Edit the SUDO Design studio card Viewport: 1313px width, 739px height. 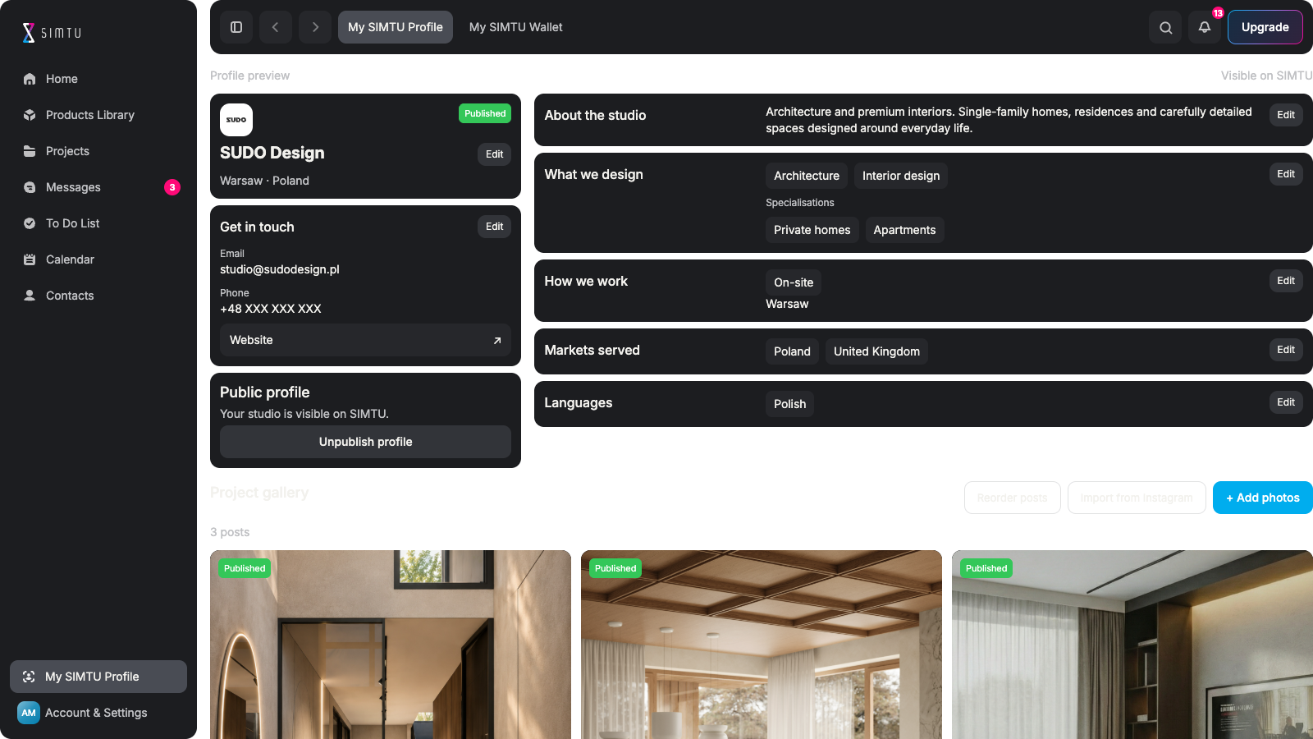point(494,154)
